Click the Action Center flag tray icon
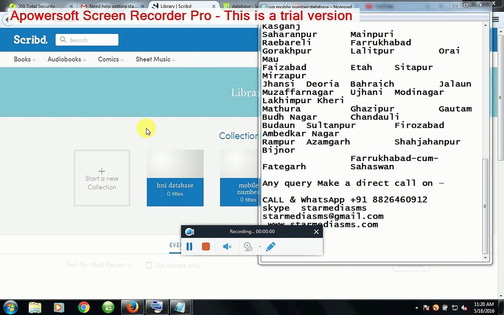Image resolution: width=504 pixels, height=315 pixels. [426, 308]
